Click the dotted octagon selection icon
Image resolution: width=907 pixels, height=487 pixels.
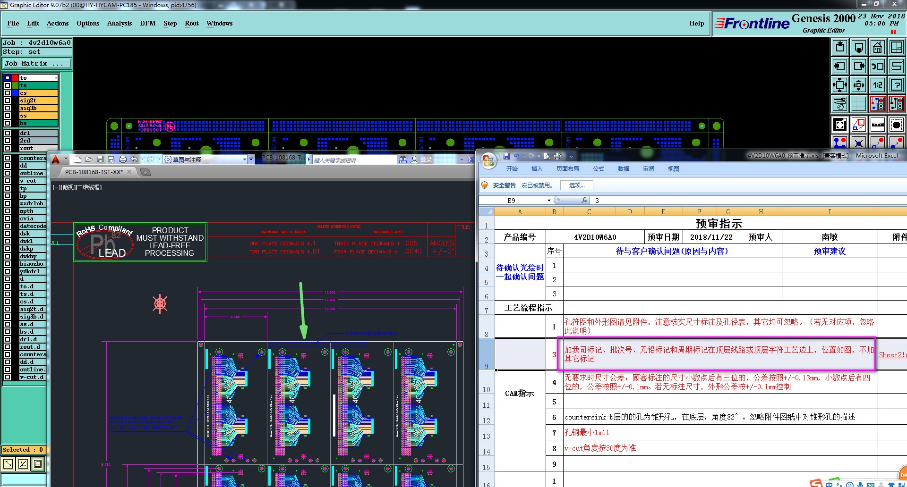point(897,125)
